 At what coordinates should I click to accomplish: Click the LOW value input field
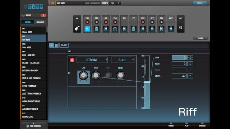click(179, 57)
